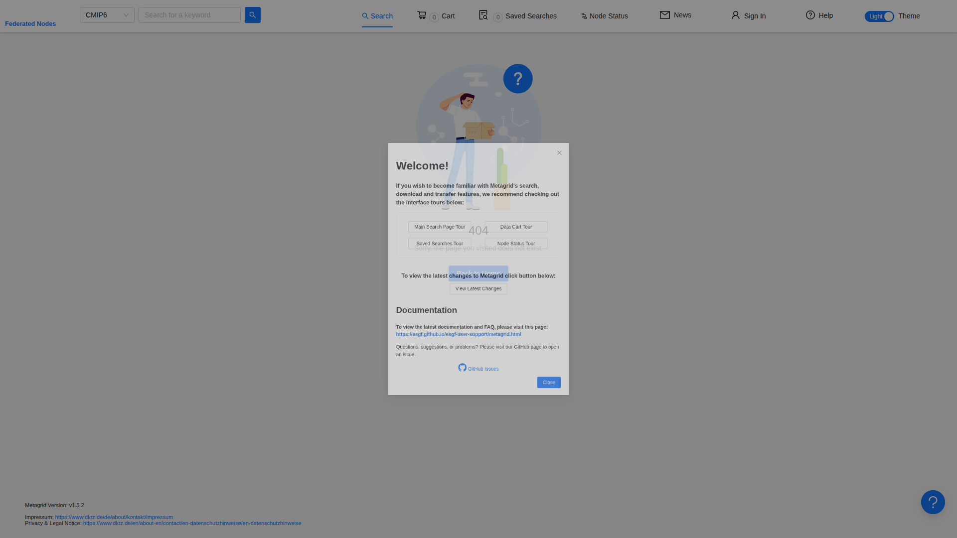
Task: Start the Node Status Tour
Action: (x=516, y=244)
